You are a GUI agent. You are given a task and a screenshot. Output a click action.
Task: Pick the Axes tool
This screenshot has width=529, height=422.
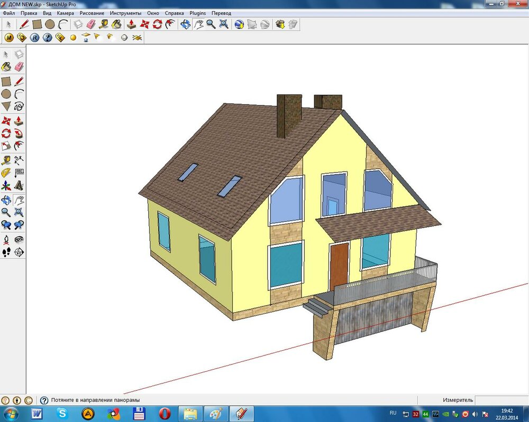click(x=6, y=186)
